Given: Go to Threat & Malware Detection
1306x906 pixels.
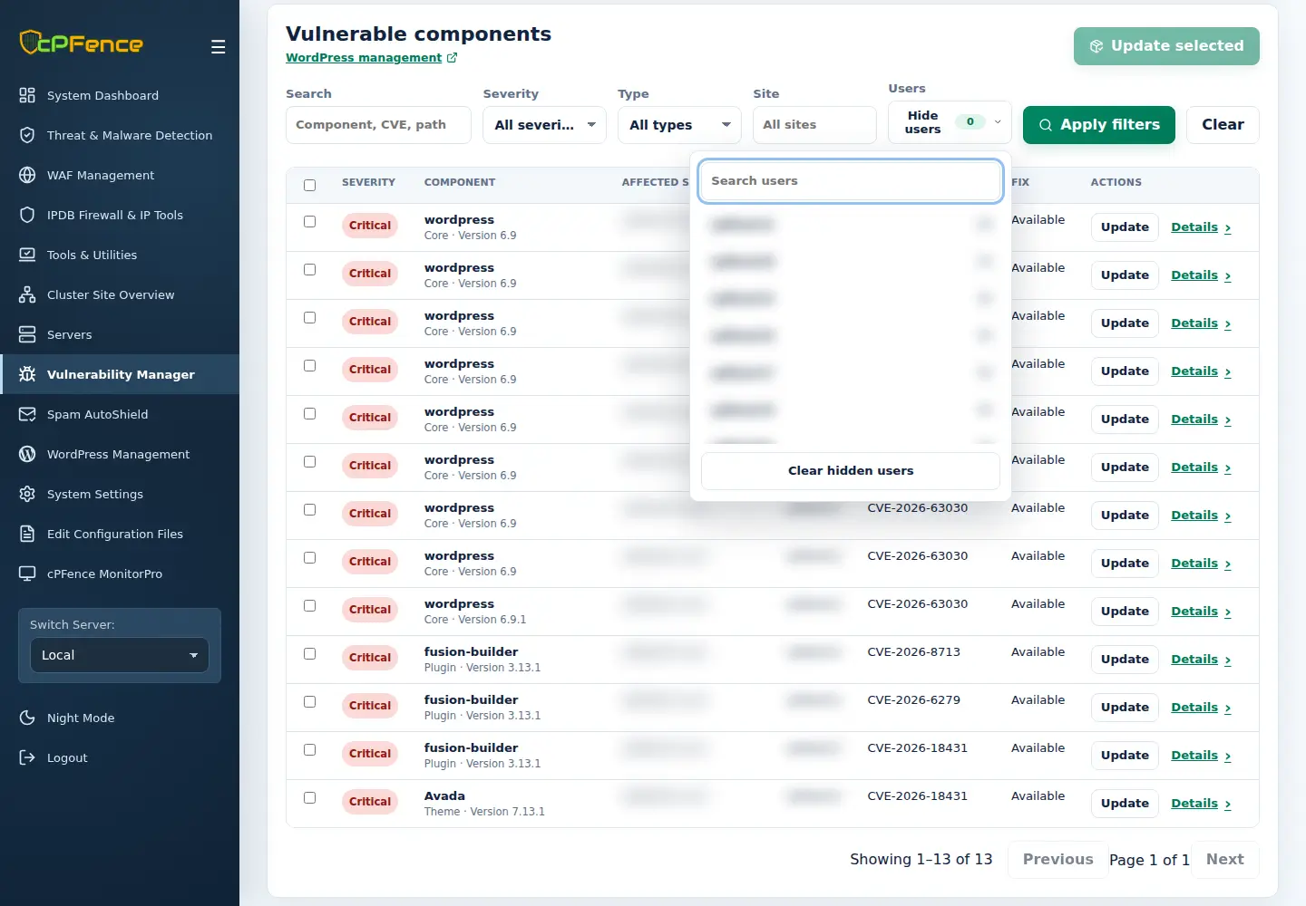Looking at the screenshot, I should click(120, 135).
